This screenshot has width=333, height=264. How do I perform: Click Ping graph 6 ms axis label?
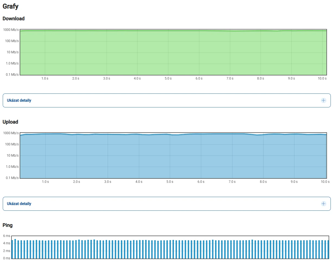(7, 236)
